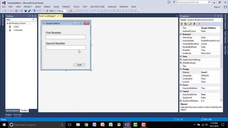
Task: Sort properties Alphabetically
Action: 186,24
